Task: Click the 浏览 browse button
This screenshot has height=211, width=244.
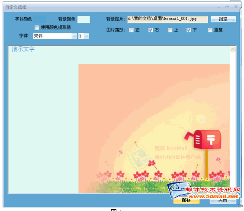Action: 223,19
